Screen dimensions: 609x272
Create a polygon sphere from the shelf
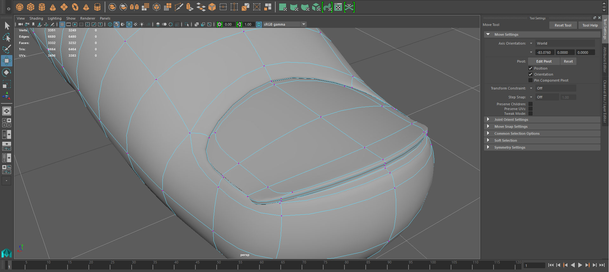coord(20,7)
